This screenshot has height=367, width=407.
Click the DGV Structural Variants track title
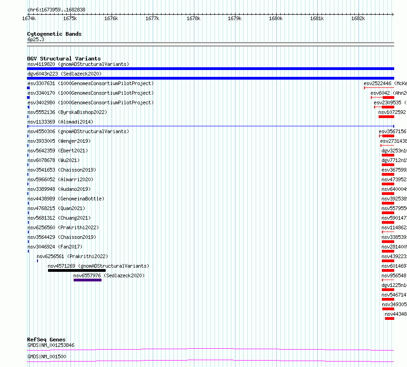(64, 59)
